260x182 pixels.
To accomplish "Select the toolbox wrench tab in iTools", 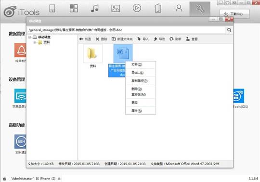I will [x=200, y=9].
